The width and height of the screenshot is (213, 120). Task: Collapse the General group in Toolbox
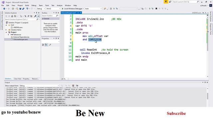(x=43, y=19)
